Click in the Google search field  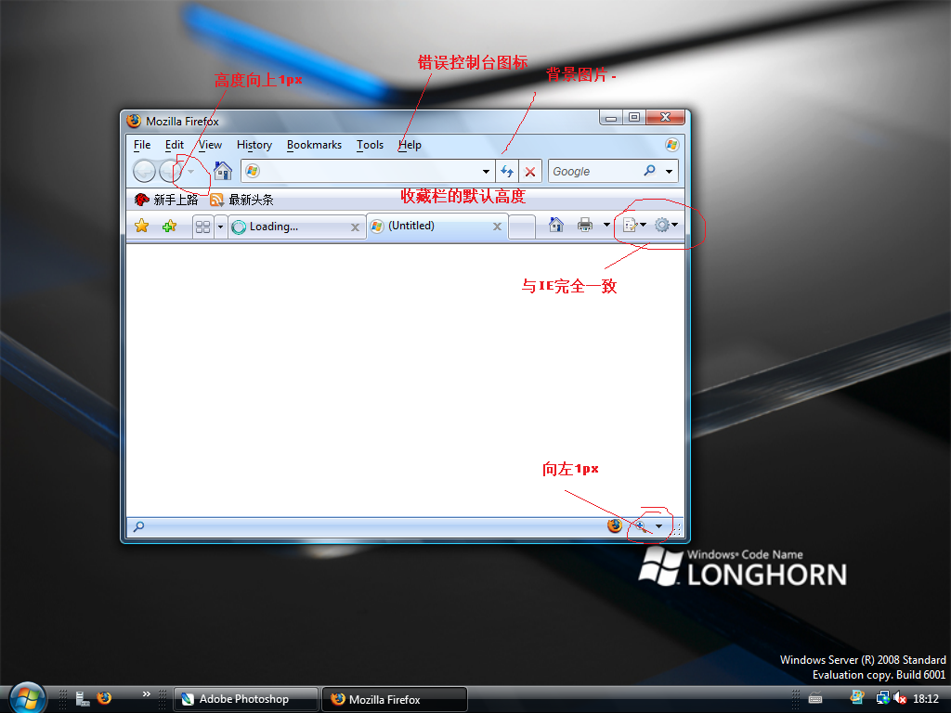pyautogui.click(x=594, y=172)
